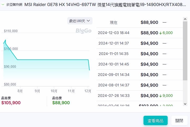190x127 pixels.
Task: Click the MSI Raider GE78 HX product title
Action: click(x=105, y=5)
